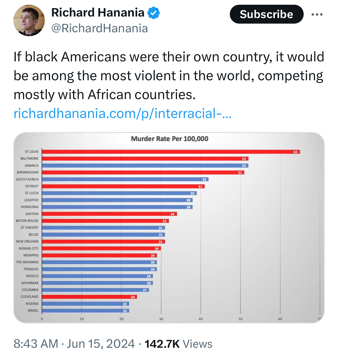Image resolution: width=338 pixels, height=364 pixels.
Task: Click the red Dayton bar showing 34
Action: (109, 214)
